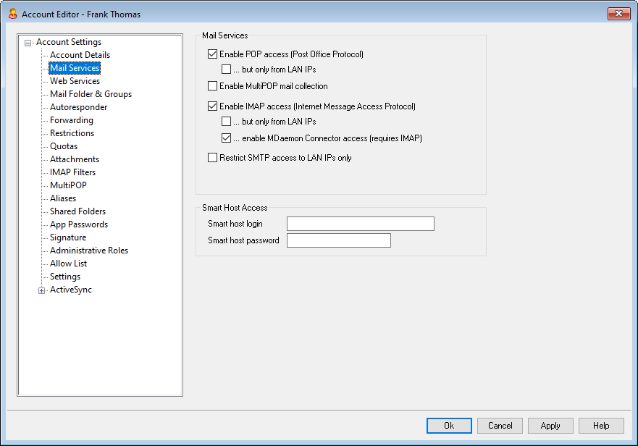
Task: Click the Apply button
Action: coord(550,426)
